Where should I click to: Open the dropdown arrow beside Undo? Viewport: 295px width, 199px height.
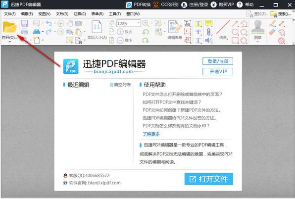click(55, 23)
